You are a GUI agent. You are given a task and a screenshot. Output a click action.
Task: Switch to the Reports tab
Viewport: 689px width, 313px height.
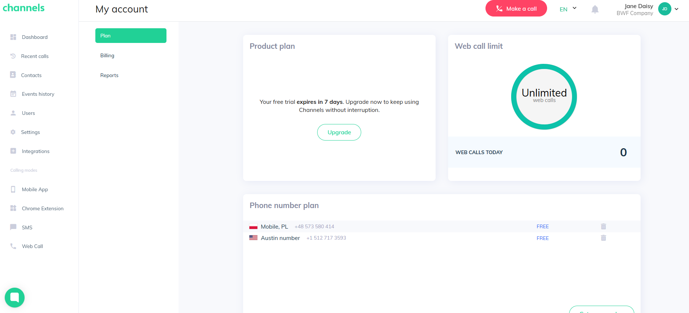(109, 75)
